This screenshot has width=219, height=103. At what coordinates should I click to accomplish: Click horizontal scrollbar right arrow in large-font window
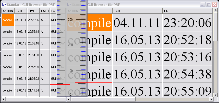point(211,99)
